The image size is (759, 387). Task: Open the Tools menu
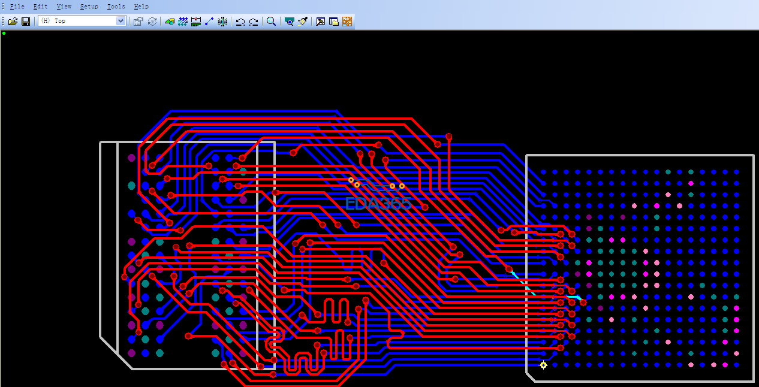coord(116,6)
